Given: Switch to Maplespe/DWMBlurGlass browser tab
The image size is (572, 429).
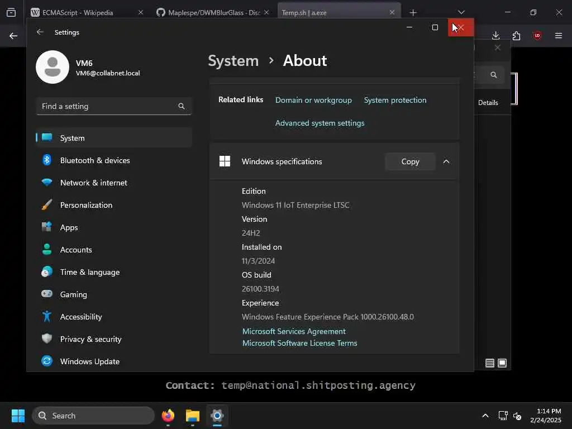Looking at the screenshot, I should click(x=213, y=12).
